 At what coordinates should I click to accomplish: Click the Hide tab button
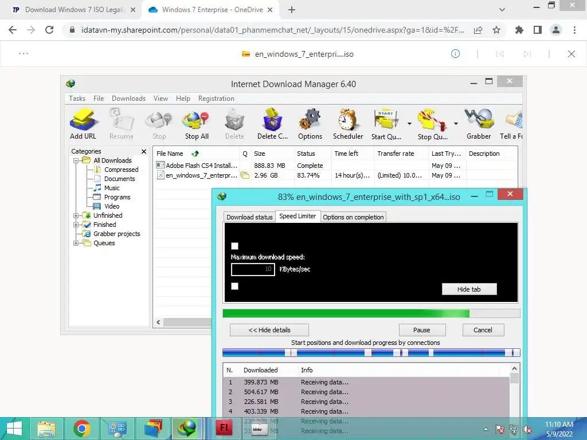point(469,289)
